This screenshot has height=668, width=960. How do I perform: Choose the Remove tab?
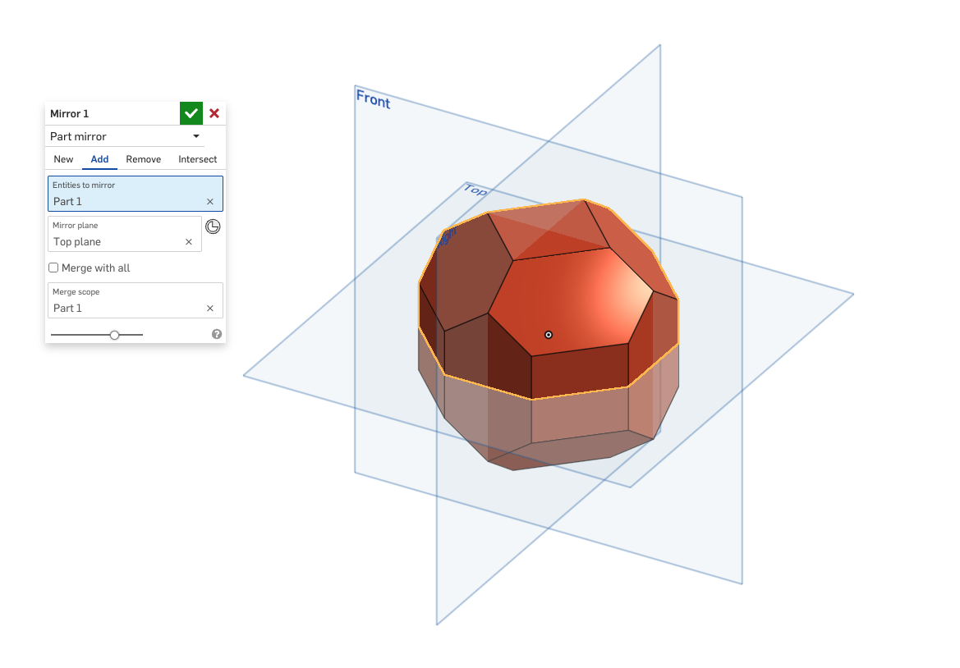pos(143,159)
